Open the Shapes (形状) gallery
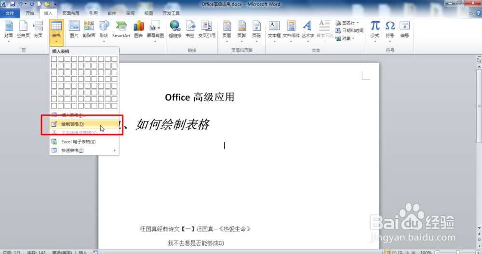This screenshot has height=254, width=482. pos(104,31)
